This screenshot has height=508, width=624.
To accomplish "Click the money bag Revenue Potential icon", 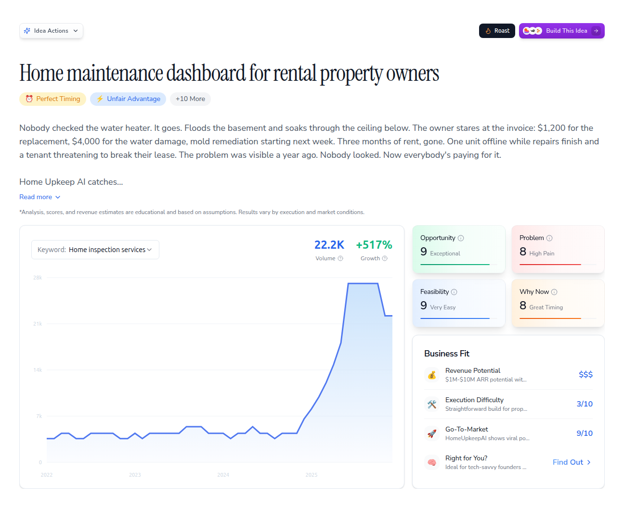I will [x=432, y=375].
